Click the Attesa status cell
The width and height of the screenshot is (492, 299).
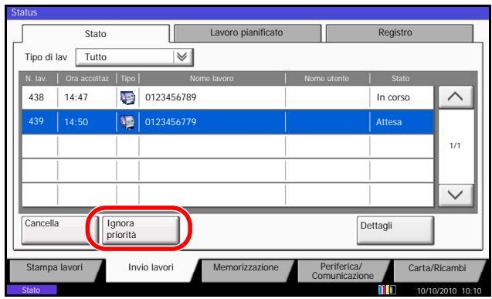coord(389,122)
